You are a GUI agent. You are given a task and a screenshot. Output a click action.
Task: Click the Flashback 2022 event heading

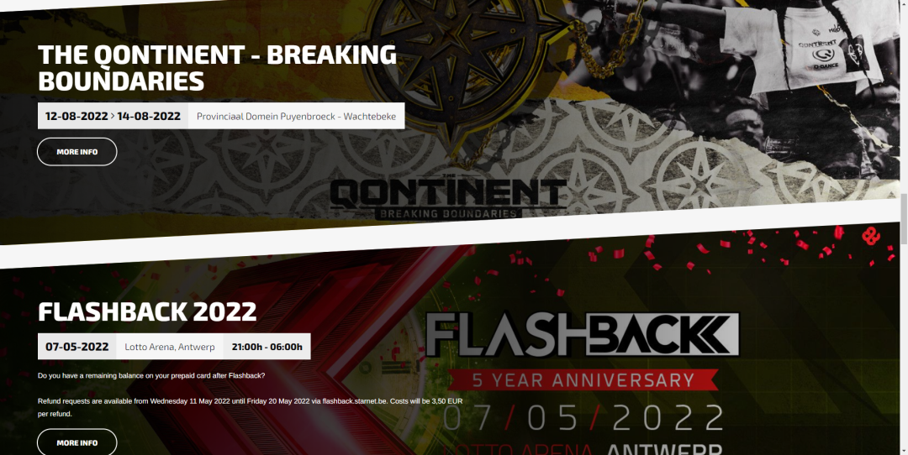point(147,311)
